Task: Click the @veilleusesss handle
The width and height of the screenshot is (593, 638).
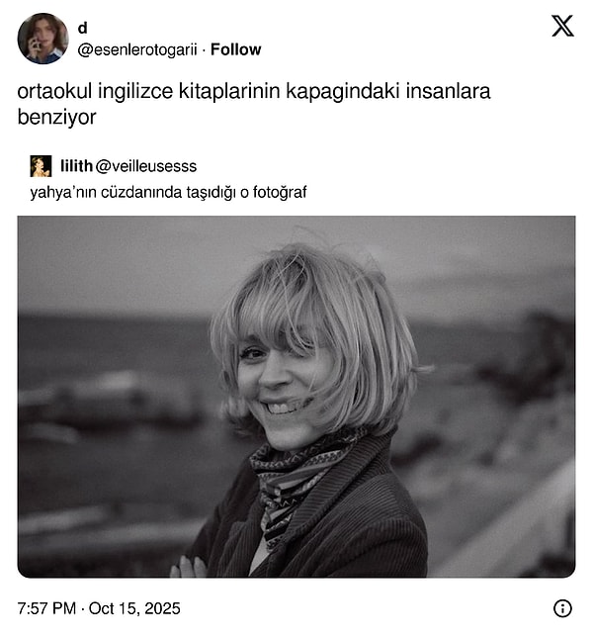Action: click(x=146, y=166)
